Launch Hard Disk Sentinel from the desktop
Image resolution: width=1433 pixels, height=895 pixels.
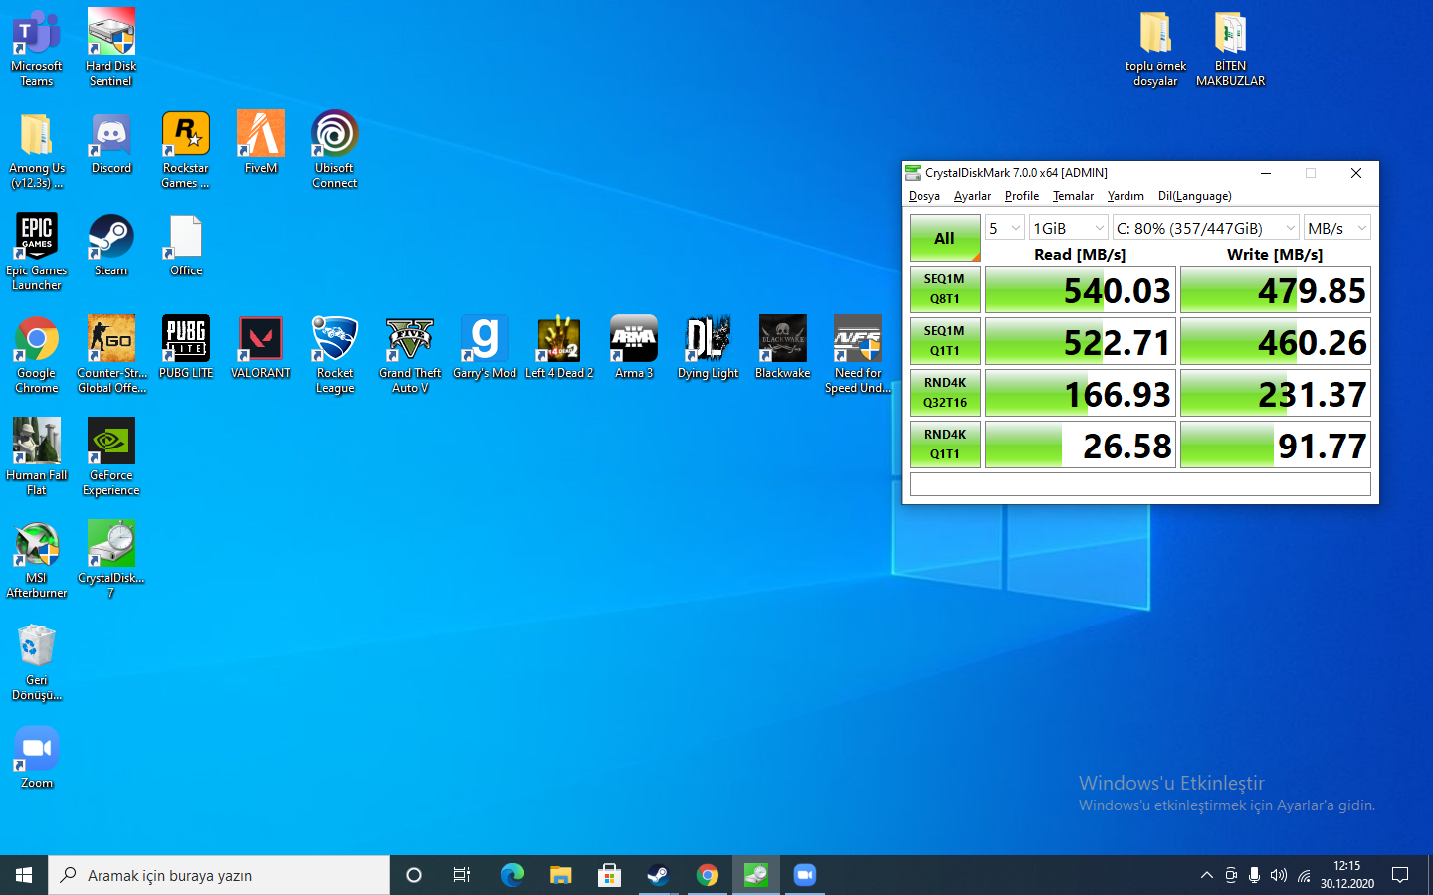tap(110, 47)
